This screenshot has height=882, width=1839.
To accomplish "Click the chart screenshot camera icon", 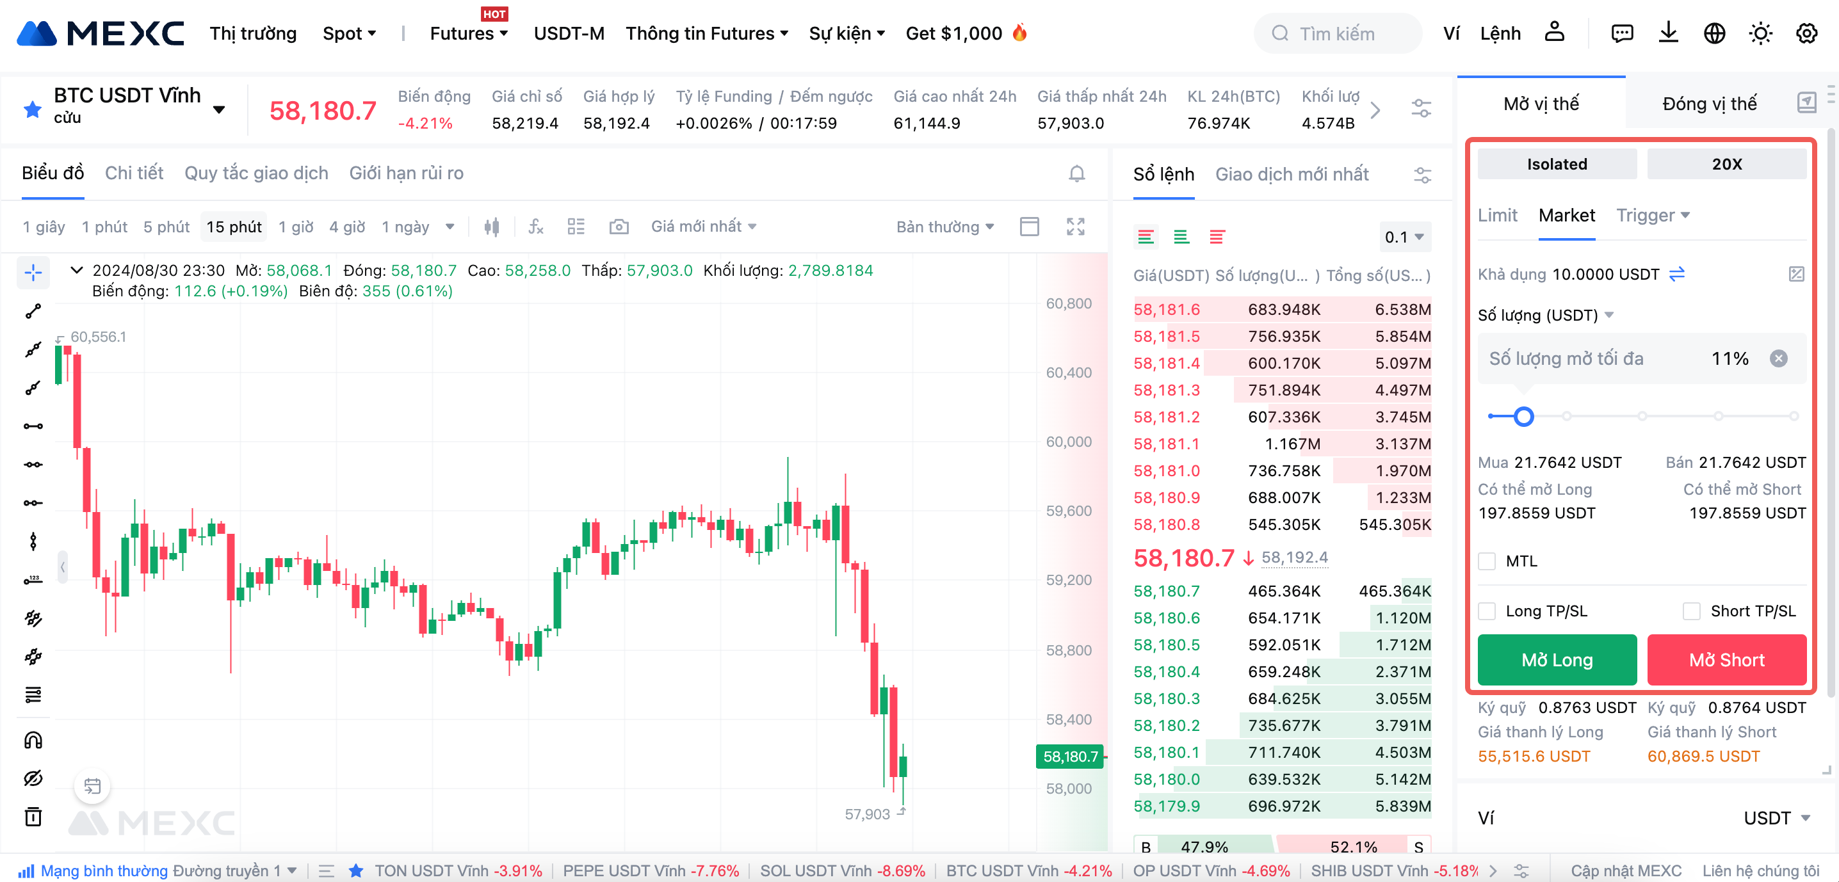I will pos(619,227).
